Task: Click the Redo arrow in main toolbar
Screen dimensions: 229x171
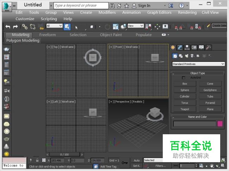Action: [x=15, y=26]
